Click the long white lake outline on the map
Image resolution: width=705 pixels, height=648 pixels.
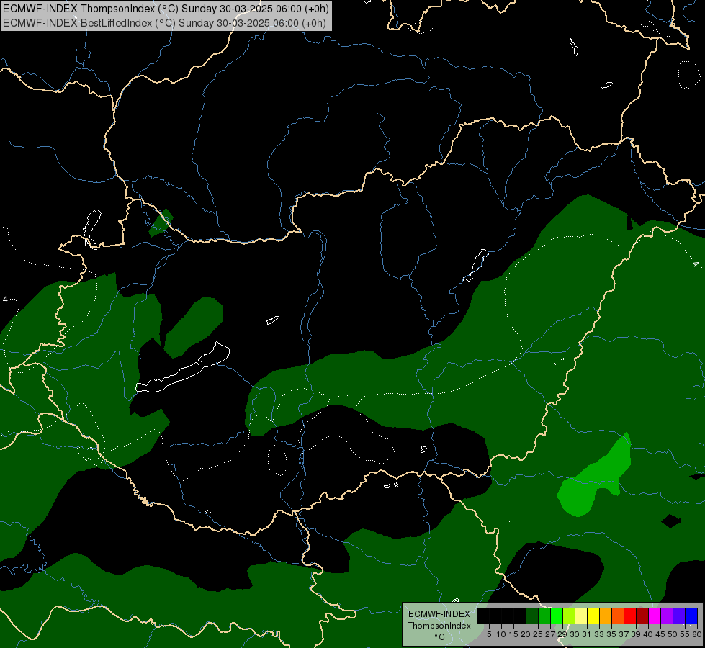[x=183, y=368]
